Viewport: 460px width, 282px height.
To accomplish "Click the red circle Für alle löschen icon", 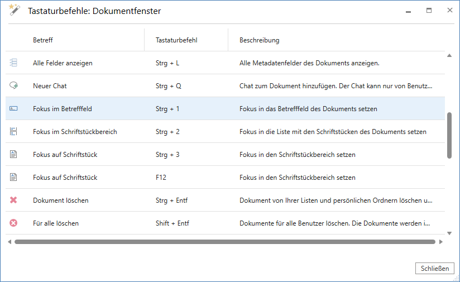I will click(x=13, y=223).
